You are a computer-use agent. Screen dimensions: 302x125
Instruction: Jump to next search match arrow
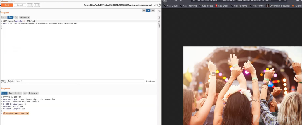13,81
